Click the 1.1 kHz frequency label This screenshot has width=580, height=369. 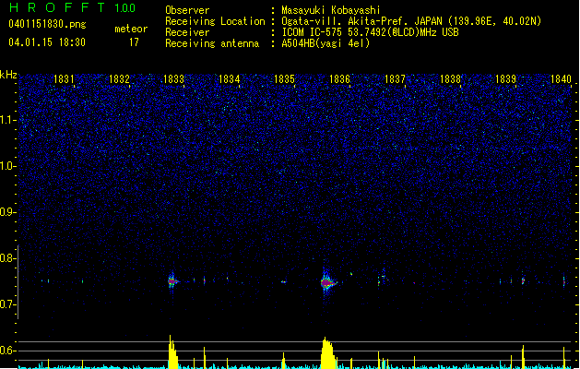(8, 120)
